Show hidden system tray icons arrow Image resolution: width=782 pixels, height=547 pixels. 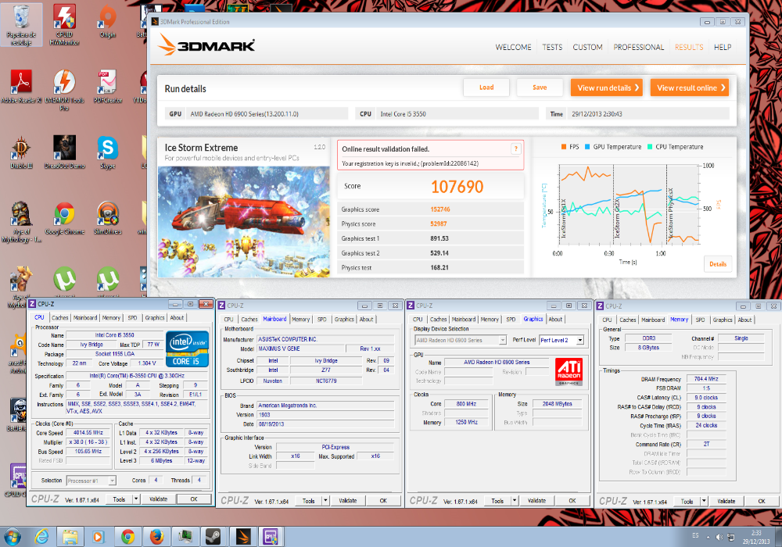tap(708, 538)
